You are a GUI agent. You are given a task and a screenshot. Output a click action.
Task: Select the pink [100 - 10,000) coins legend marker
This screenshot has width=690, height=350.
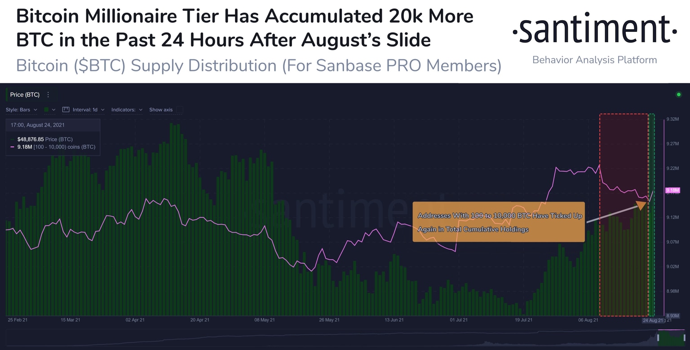pos(12,147)
